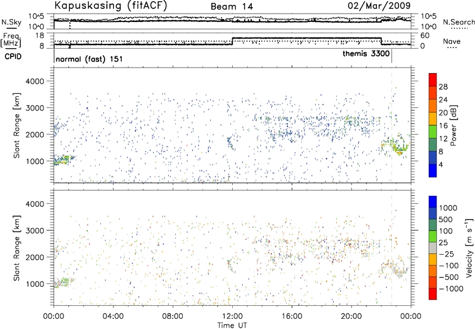Click the red segment of the Power color bar
475x329 pixels.
pos(433,80)
